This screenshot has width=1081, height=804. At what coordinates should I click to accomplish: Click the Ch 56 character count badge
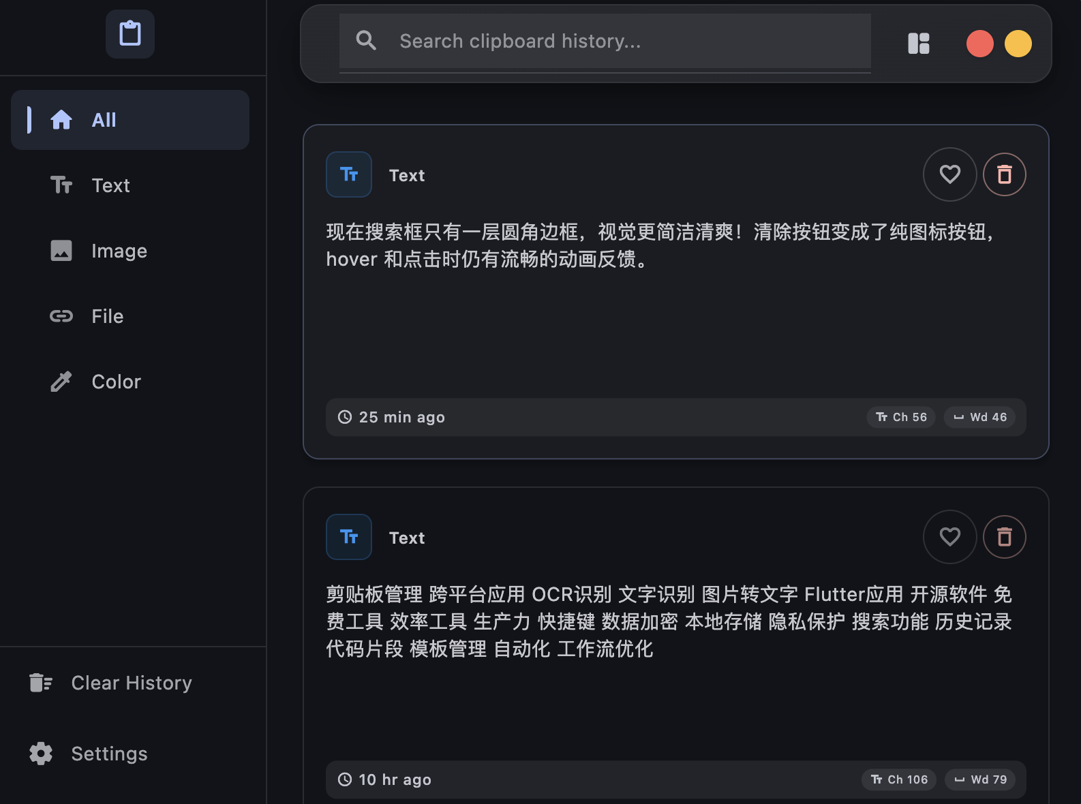point(901,417)
